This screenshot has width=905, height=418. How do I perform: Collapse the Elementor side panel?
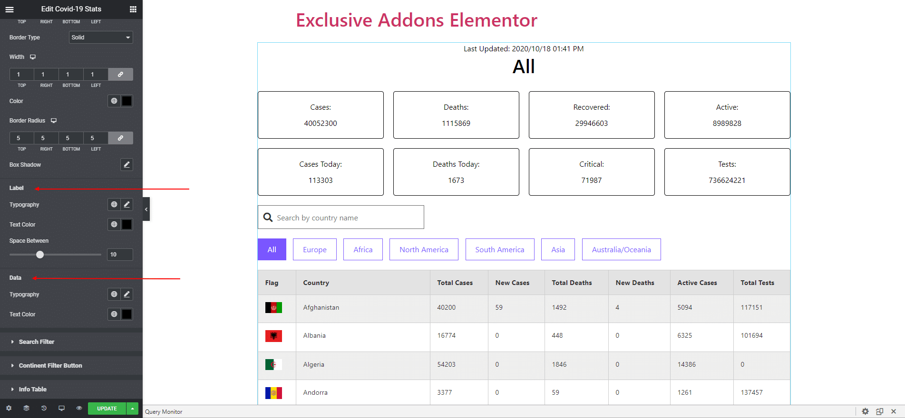pyautogui.click(x=146, y=209)
